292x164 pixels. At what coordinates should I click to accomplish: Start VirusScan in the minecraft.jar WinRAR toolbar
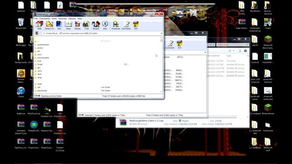115,26
